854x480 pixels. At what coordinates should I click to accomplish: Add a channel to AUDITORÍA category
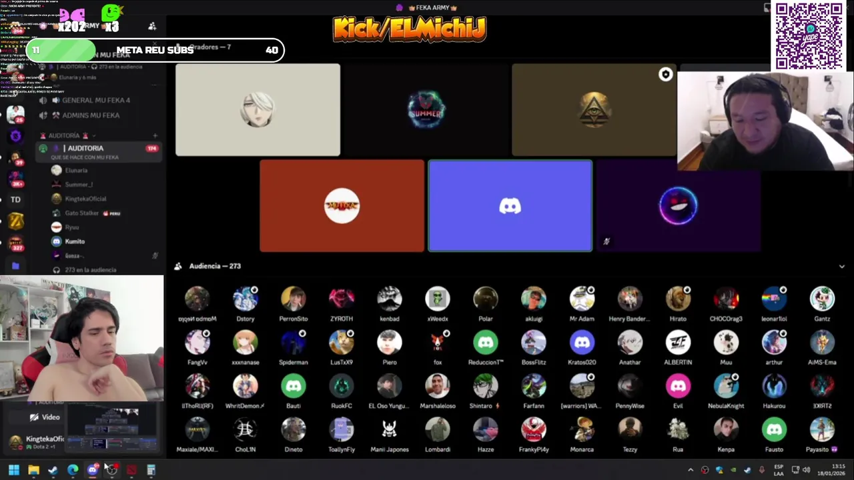(x=155, y=135)
